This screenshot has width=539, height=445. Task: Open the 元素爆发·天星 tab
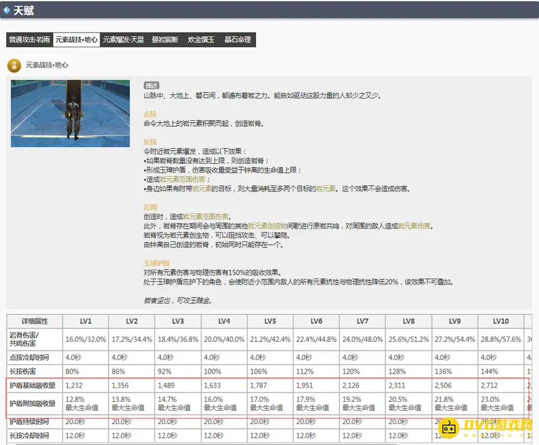coord(123,40)
